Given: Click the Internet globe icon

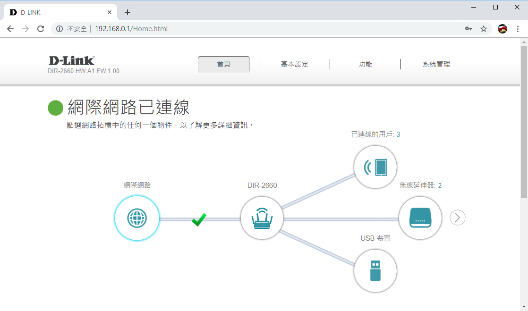Looking at the screenshot, I should coord(137,218).
